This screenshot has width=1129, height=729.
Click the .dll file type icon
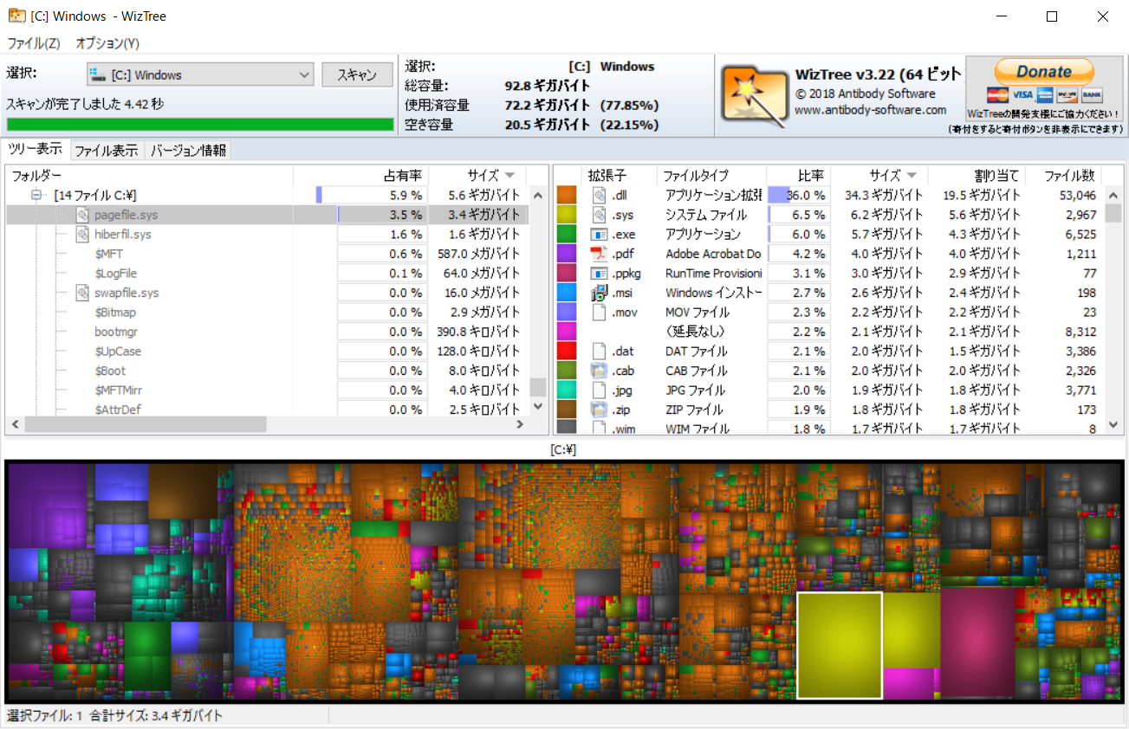pos(599,195)
